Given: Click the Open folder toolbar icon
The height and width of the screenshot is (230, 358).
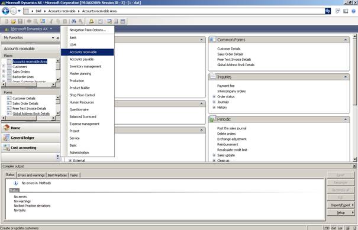Looking at the screenshot, I should 13,21.
